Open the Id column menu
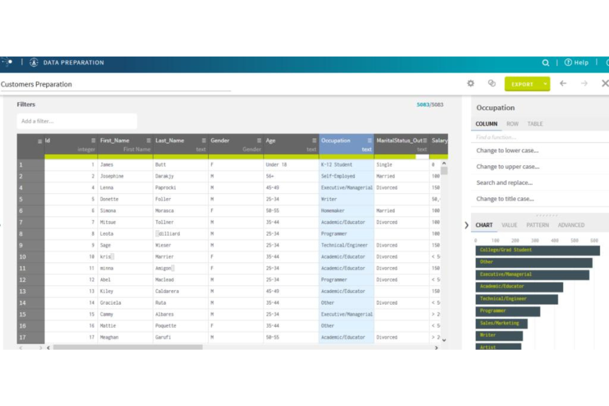This screenshot has width=609, height=406. (x=93, y=141)
